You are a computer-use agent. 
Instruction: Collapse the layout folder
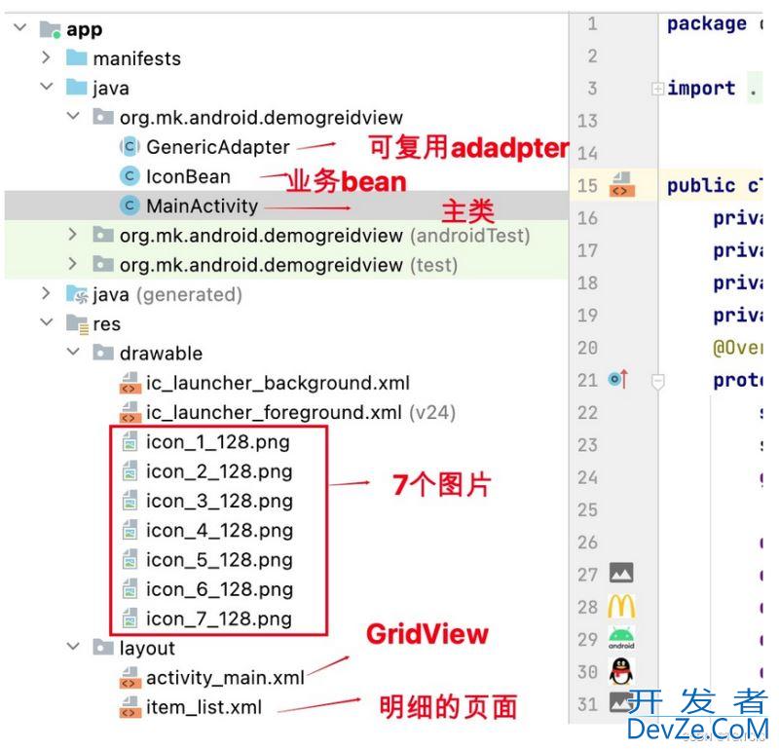[x=73, y=646]
